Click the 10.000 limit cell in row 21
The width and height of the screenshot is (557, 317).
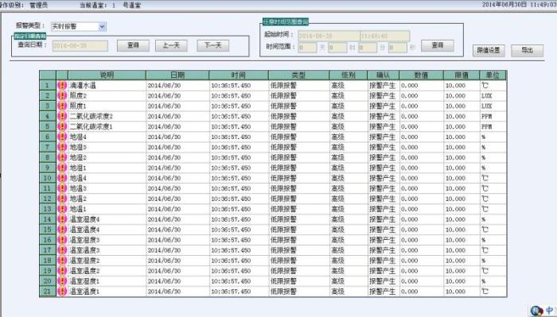point(462,291)
